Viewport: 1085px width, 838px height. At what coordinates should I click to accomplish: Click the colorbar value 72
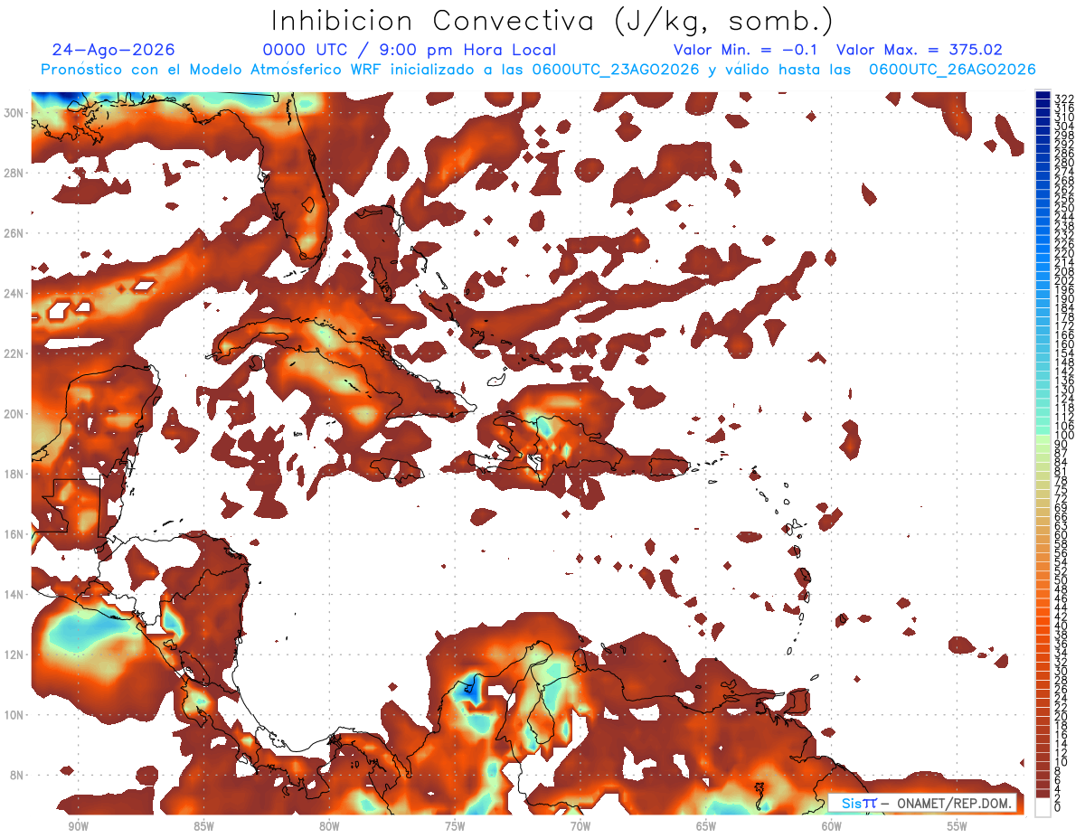coord(1061,498)
